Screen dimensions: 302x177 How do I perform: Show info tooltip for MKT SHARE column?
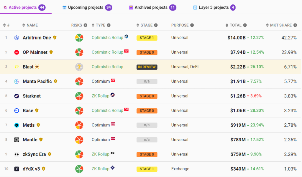click(295, 25)
